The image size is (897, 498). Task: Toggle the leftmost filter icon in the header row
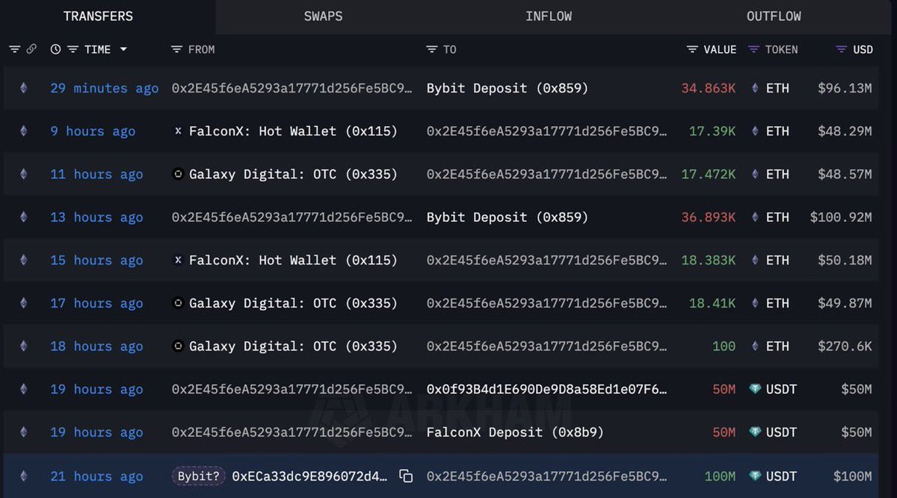[x=13, y=49]
